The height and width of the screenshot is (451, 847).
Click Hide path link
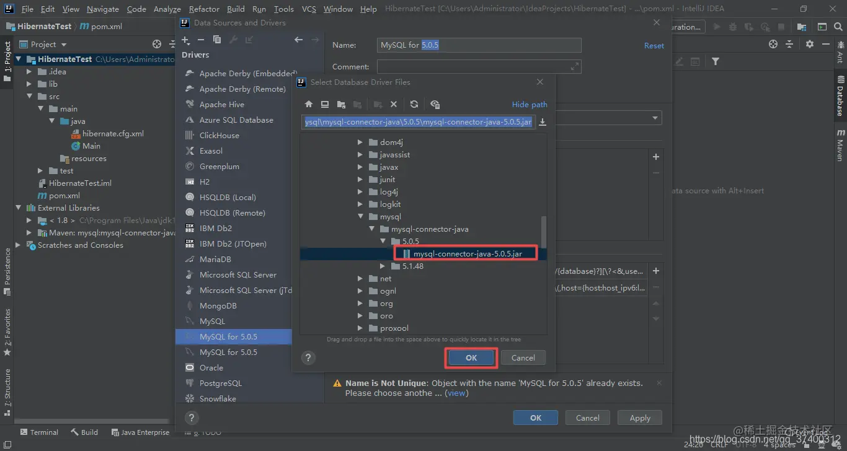pos(530,105)
